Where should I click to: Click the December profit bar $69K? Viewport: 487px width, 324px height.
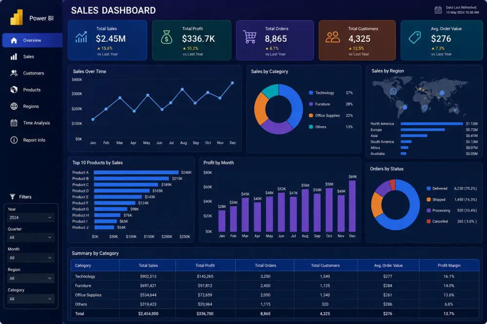point(352,206)
